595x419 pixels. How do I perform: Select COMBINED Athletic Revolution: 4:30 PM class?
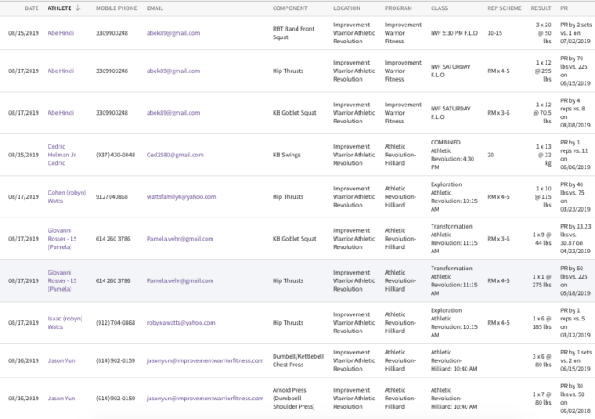coord(452,155)
